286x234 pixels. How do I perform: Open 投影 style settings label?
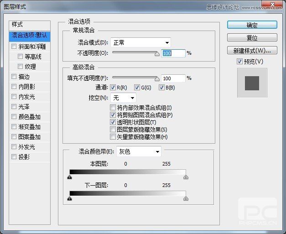pyautogui.click(x=24, y=157)
